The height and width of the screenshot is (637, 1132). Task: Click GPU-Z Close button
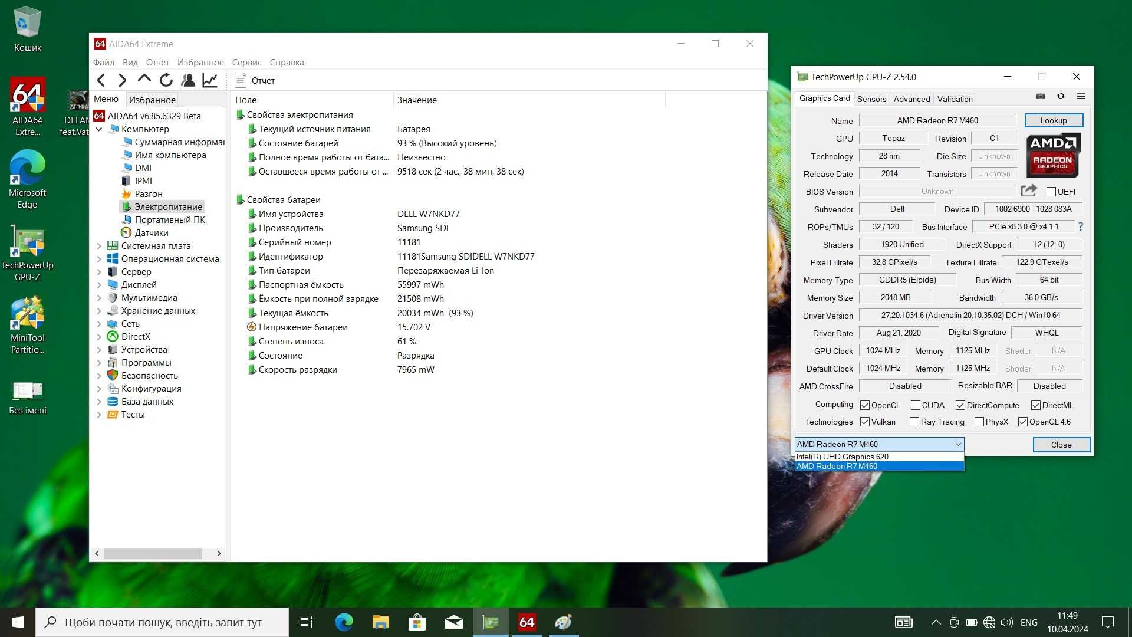tap(1061, 444)
